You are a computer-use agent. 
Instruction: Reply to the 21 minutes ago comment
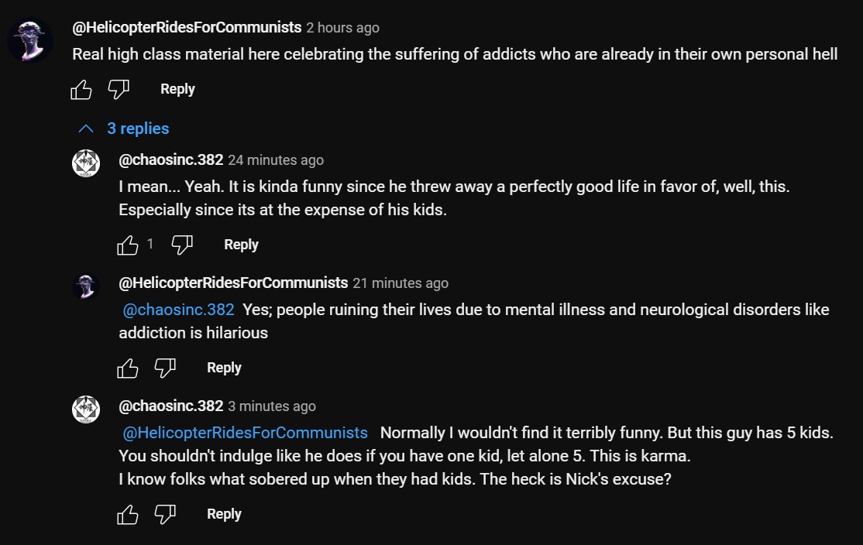pyautogui.click(x=224, y=368)
